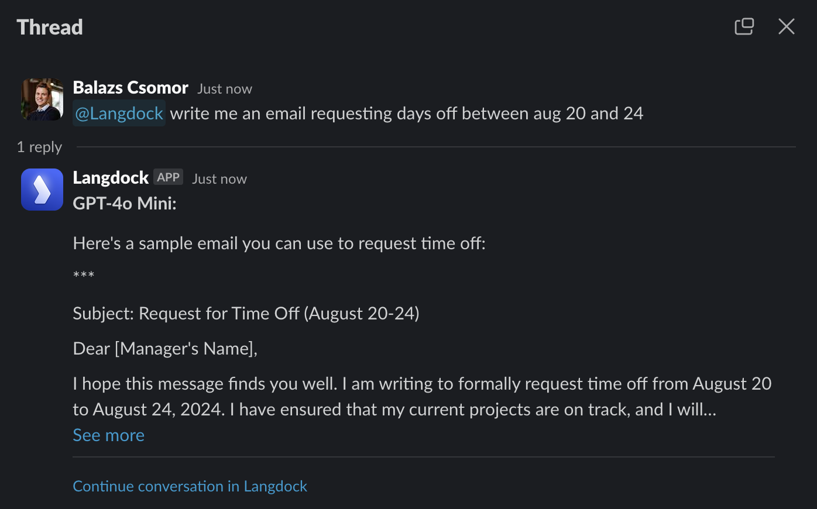Click the three-asterisk separator line
This screenshot has height=509, width=817.
(84, 276)
